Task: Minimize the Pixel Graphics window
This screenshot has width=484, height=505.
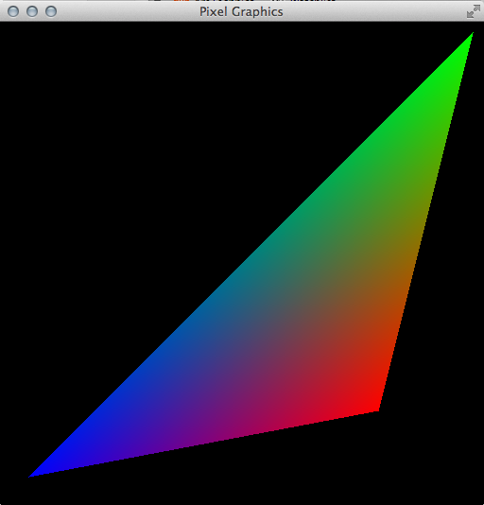Action: click(32, 11)
